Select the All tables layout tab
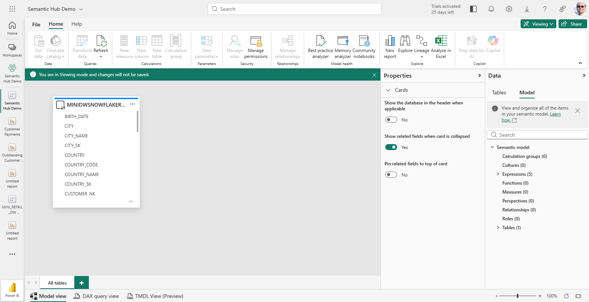This screenshot has width=589, height=302. tap(57, 283)
